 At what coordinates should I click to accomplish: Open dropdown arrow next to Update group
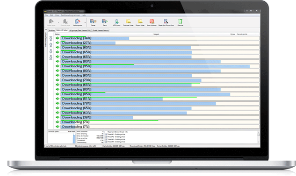[58, 22]
